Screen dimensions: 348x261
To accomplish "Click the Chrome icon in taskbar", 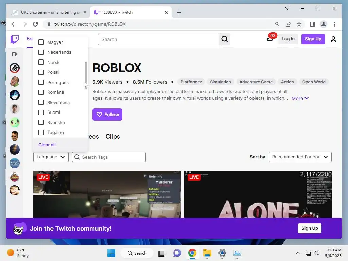I will (192, 253).
